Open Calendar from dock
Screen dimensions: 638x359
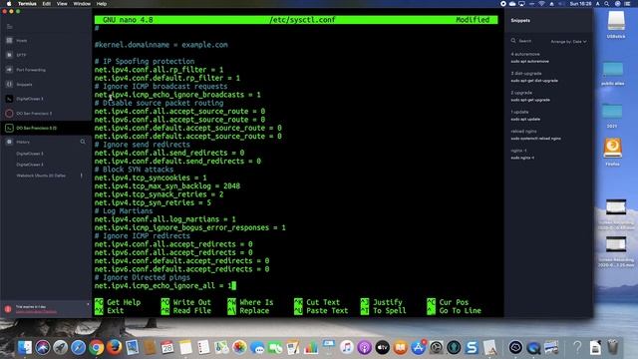[167, 347]
